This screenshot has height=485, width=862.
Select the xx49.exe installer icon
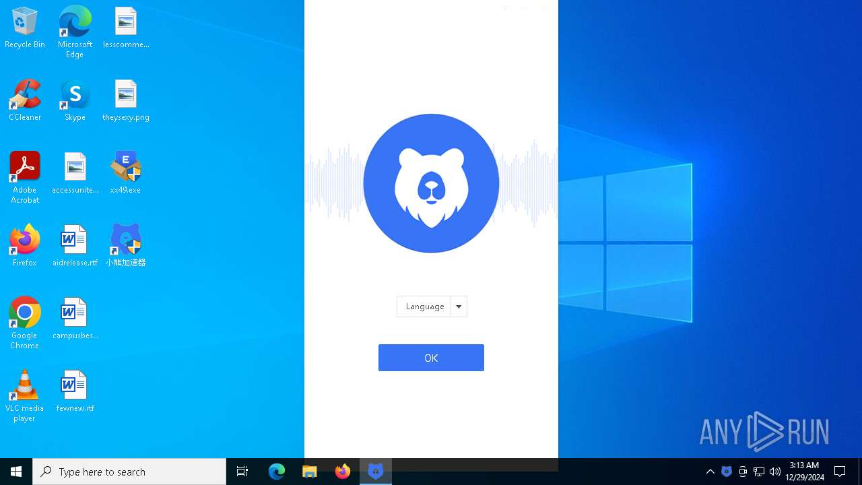pos(126,174)
